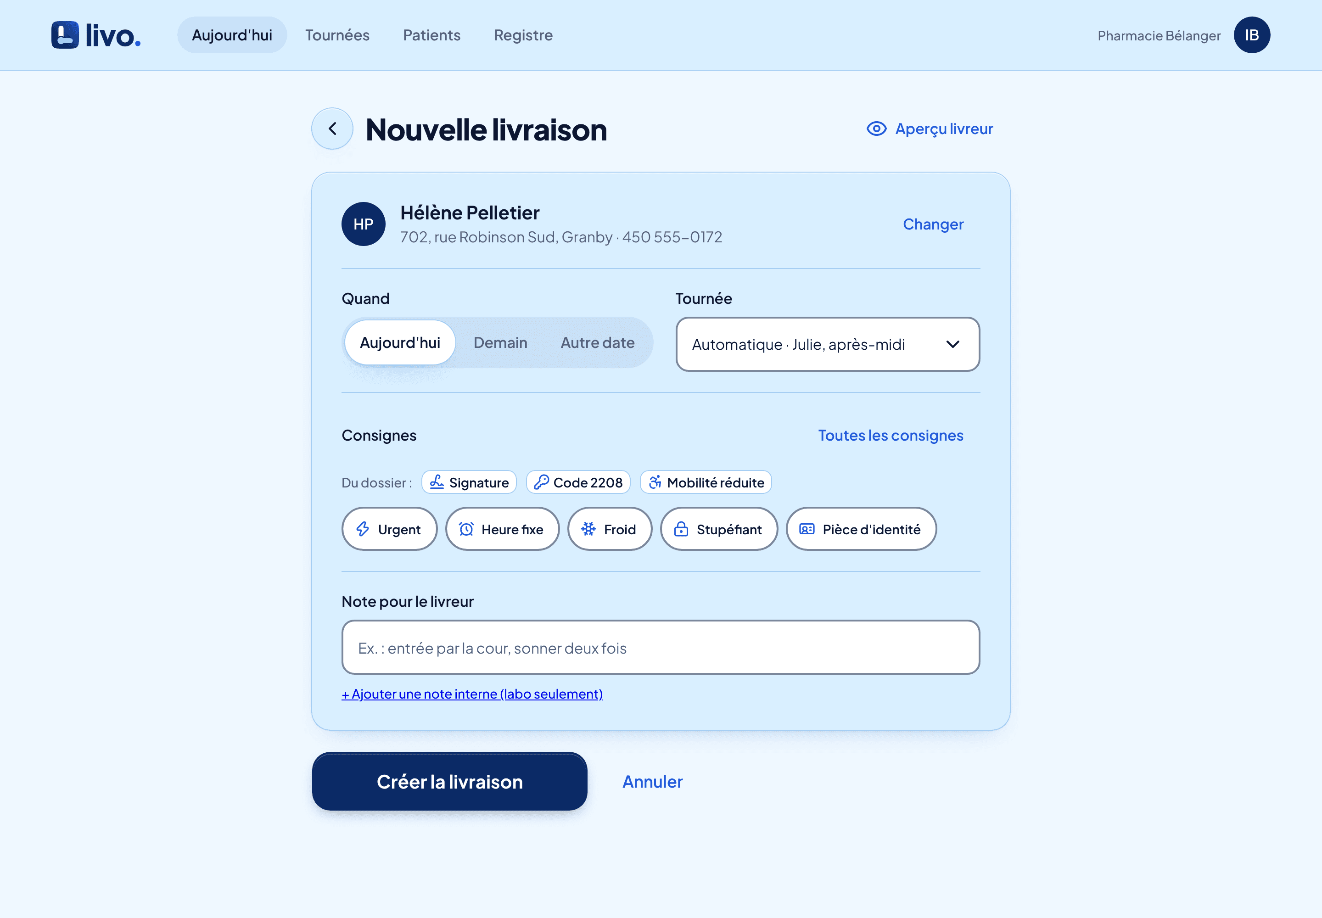Click Créer la livraison button
This screenshot has height=918, width=1322.
(450, 782)
